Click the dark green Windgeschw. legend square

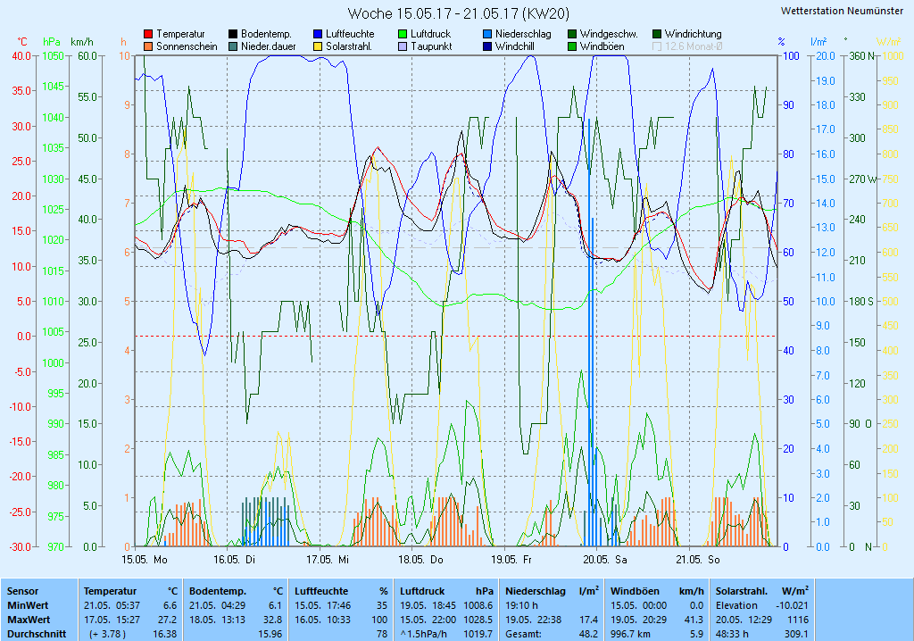[x=572, y=34]
